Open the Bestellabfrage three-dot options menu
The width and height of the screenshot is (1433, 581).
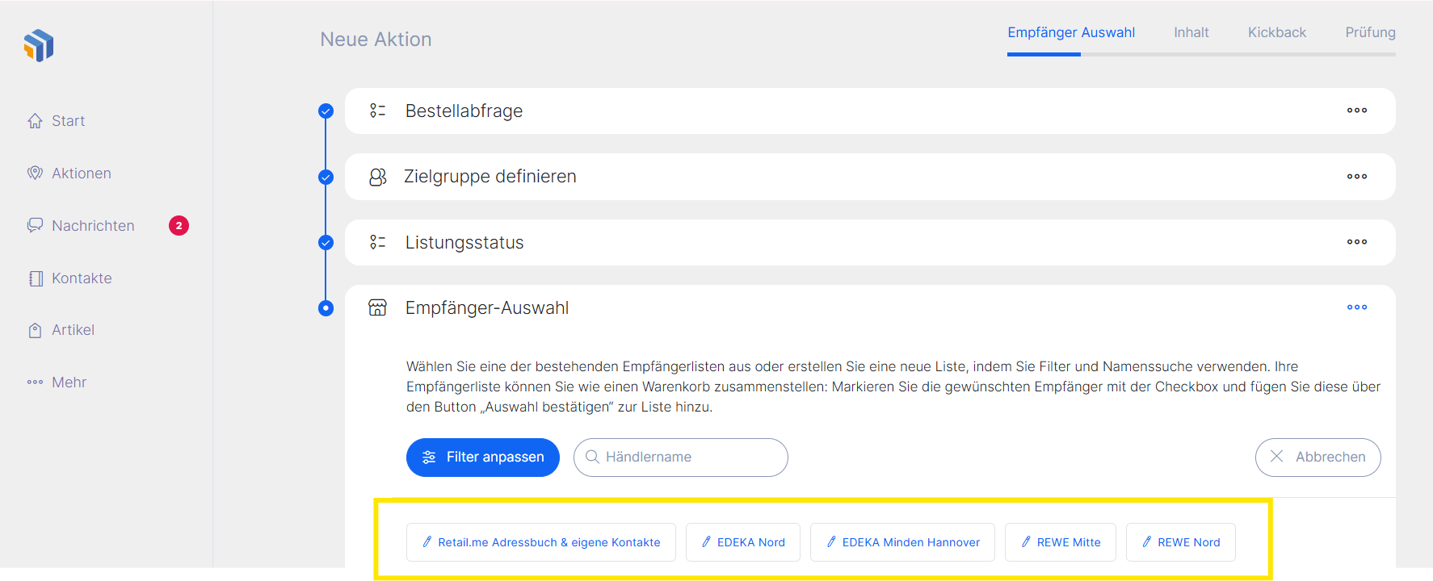(1356, 111)
